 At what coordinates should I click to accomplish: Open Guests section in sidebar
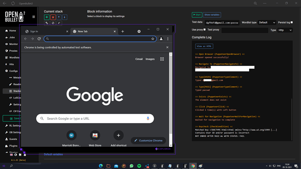tap(11, 139)
